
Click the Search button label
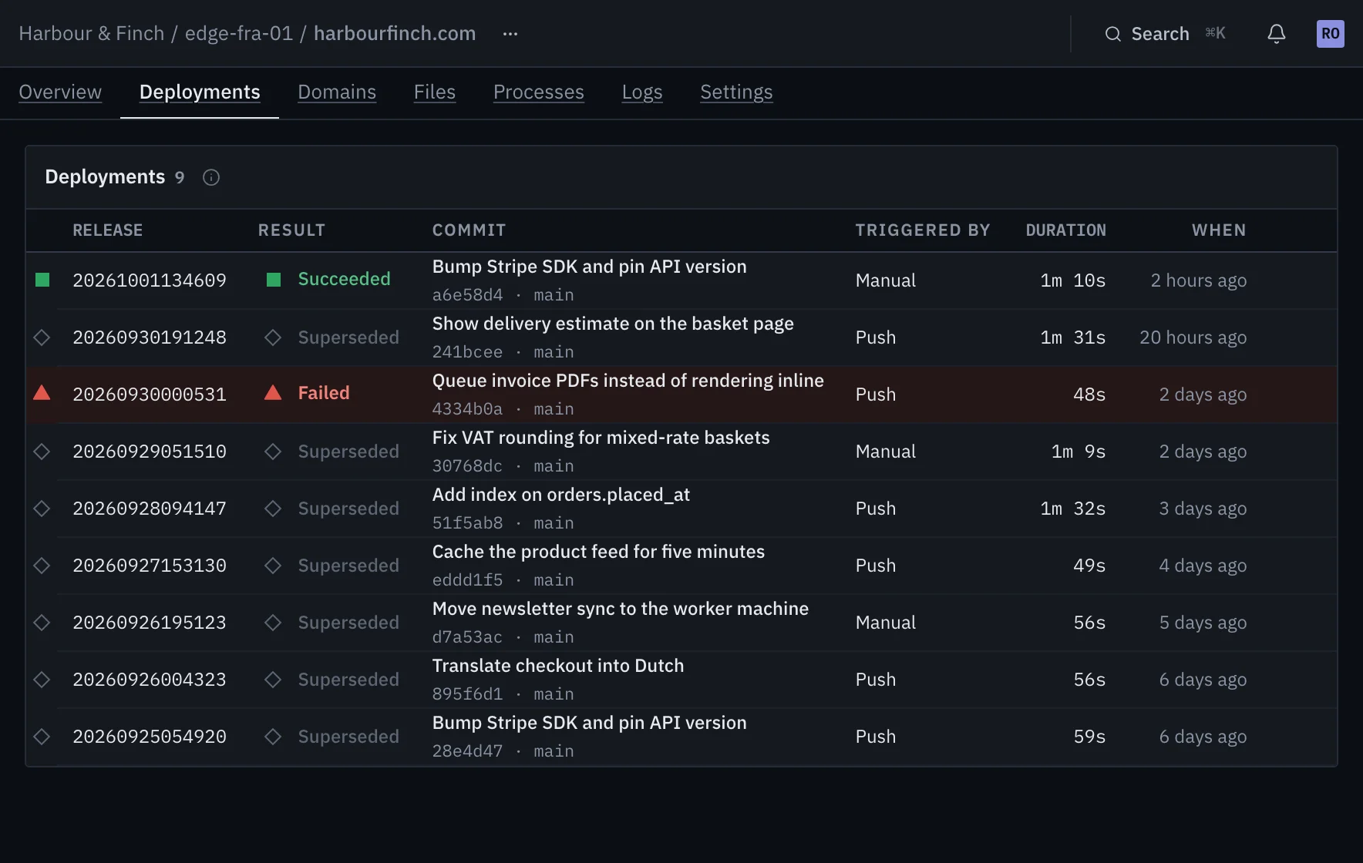[x=1160, y=34]
